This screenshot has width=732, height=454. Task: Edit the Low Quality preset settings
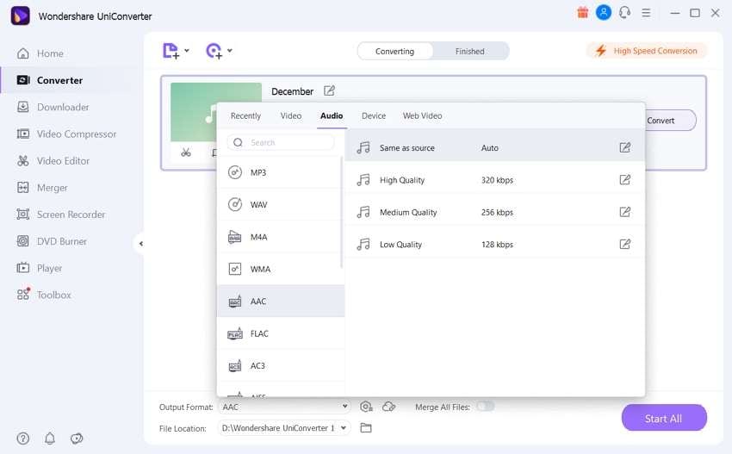tap(624, 245)
